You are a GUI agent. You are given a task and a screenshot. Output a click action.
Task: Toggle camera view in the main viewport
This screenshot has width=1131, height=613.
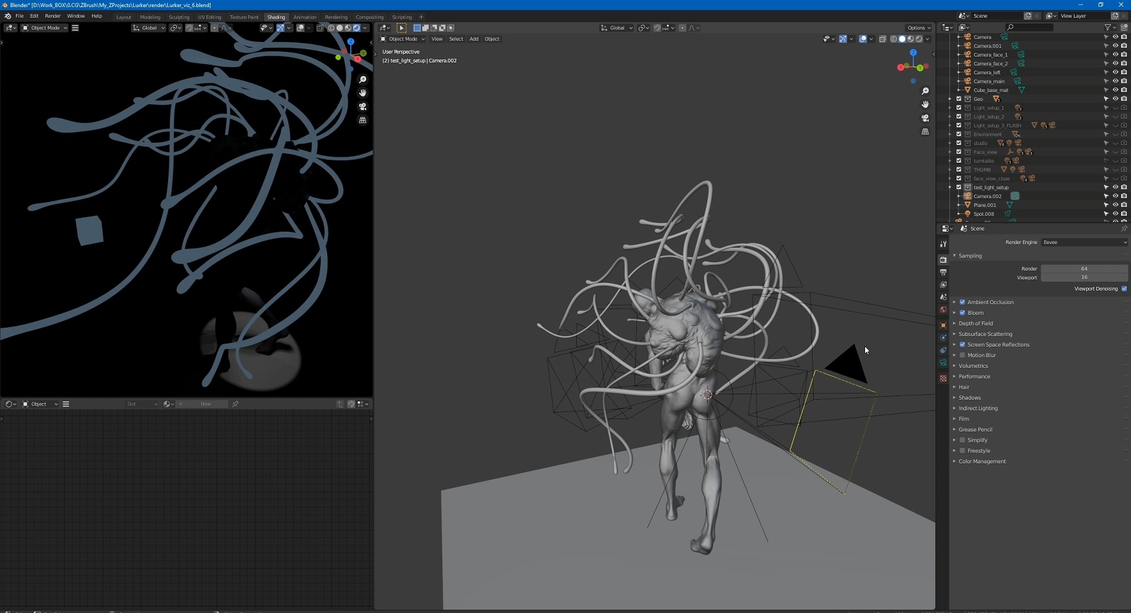pos(925,118)
